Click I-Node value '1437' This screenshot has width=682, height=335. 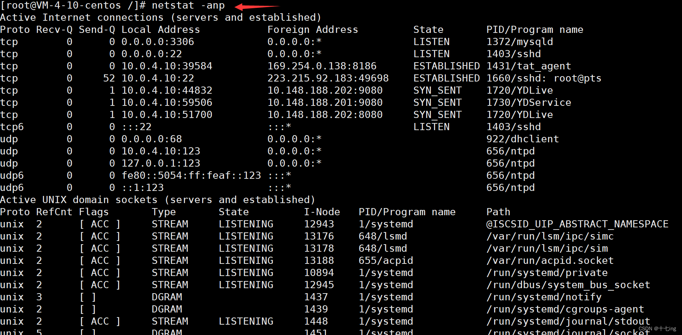(316, 297)
